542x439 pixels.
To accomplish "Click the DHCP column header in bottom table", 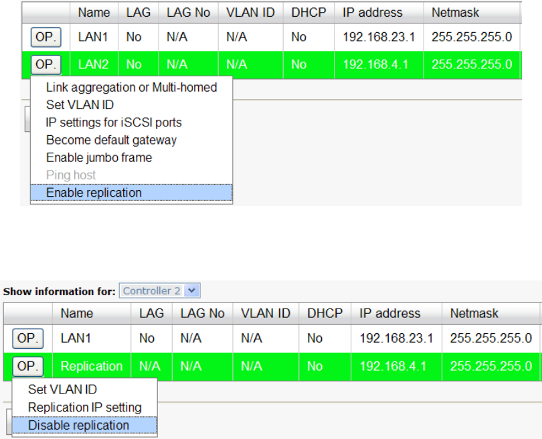I will [325, 313].
